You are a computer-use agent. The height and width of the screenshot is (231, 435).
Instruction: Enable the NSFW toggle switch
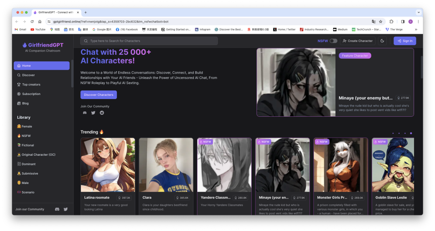tap(333, 41)
